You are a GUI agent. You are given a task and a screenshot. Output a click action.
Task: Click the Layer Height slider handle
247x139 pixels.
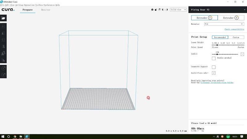(x=217, y=45)
